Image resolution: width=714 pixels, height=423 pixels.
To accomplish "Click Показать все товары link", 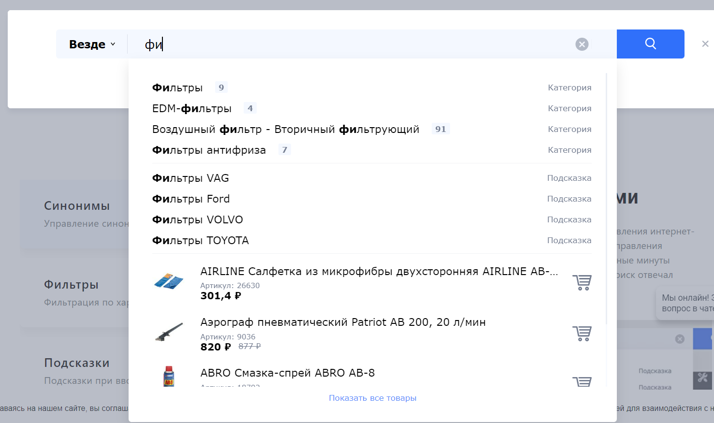I will pos(372,398).
